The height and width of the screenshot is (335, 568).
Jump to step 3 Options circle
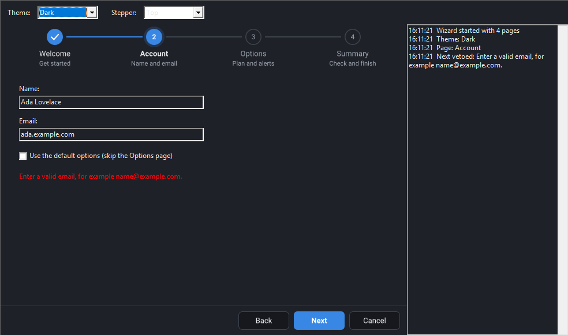pos(253,37)
